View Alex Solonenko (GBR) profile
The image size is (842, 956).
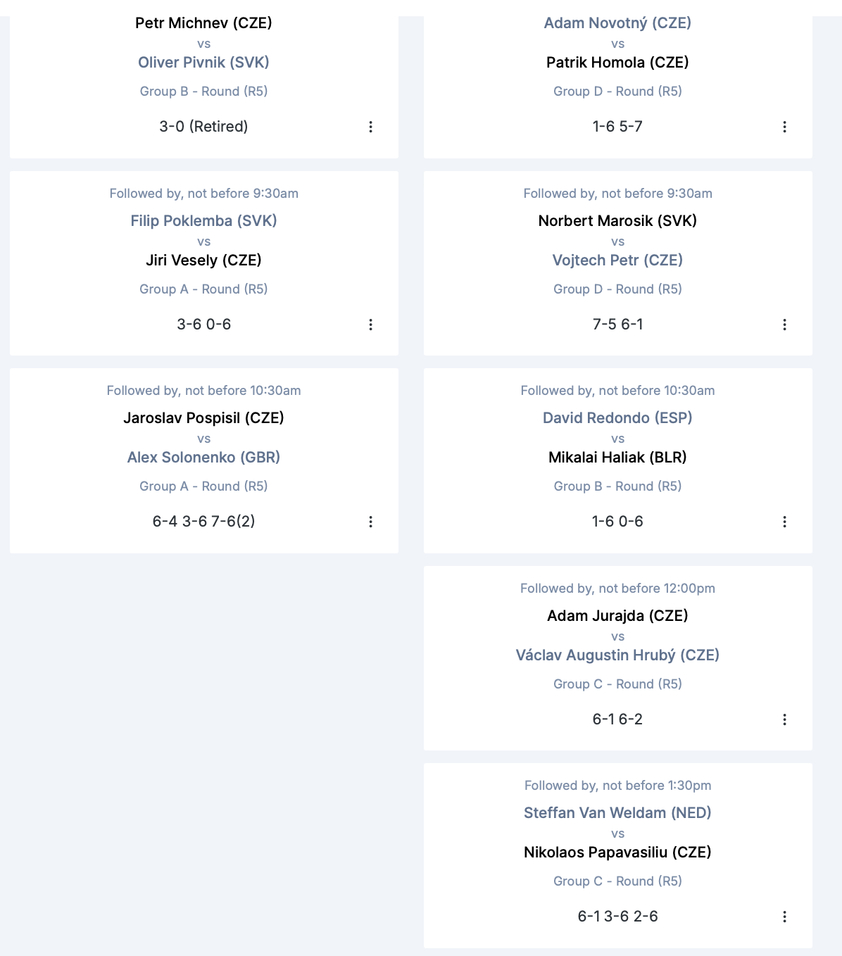pyautogui.click(x=203, y=458)
